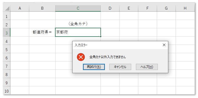Select row 3 header

[x=7, y=32]
